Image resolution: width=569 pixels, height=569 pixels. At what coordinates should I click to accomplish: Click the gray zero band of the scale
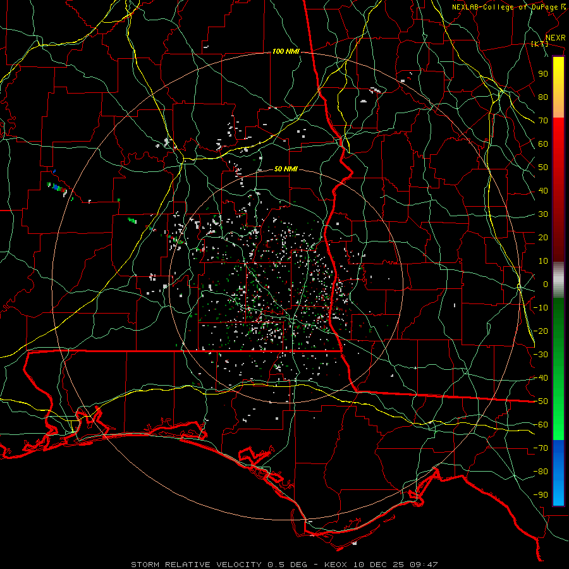pos(558,280)
